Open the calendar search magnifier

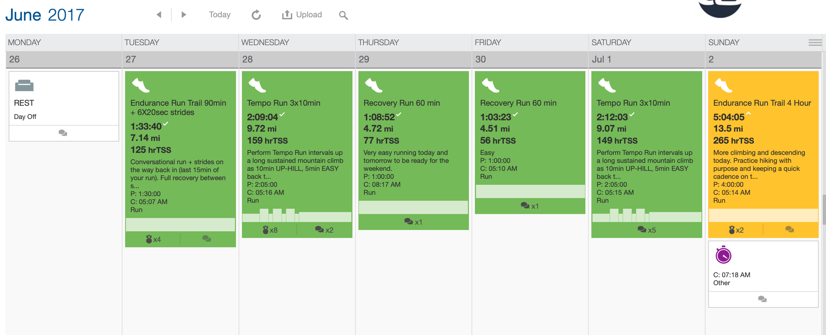click(x=343, y=15)
